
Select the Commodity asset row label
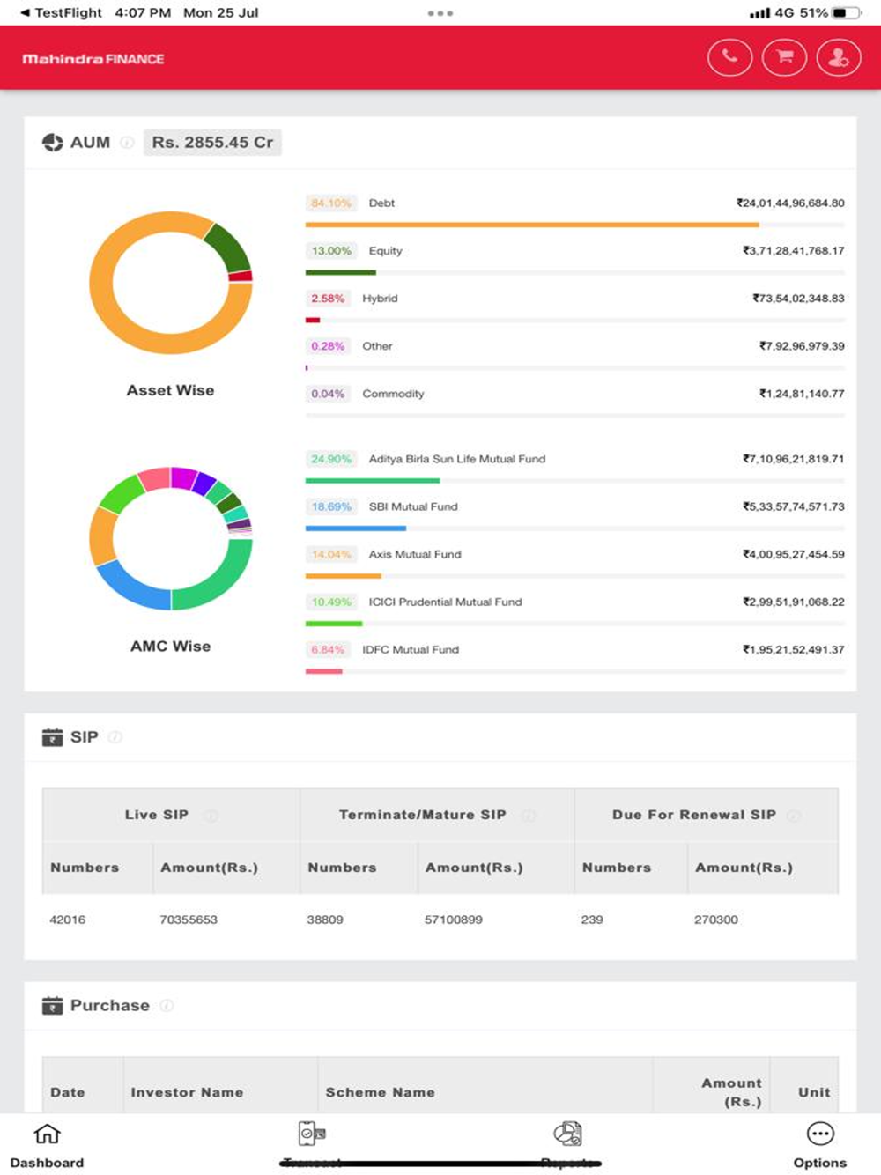[x=393, y=394]
